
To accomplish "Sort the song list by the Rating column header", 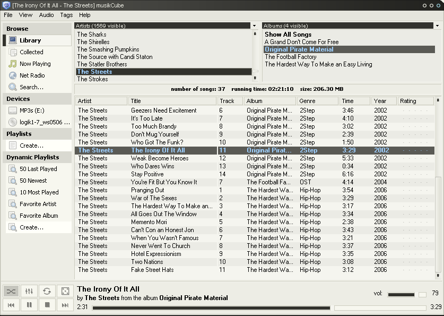I will tap(416, 101).
